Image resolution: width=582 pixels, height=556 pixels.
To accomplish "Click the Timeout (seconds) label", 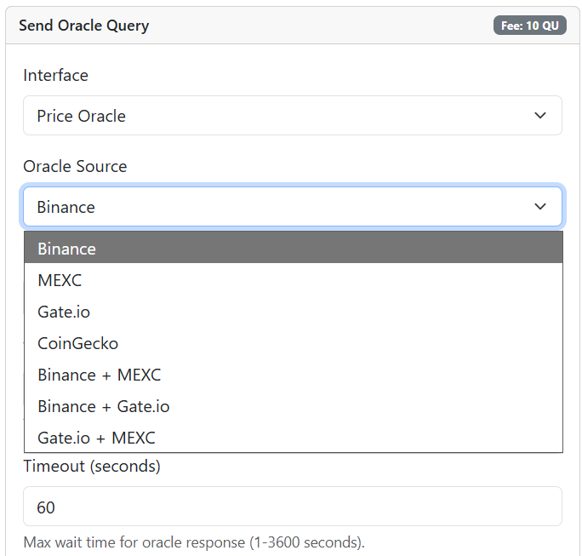I will pos(91,466).
